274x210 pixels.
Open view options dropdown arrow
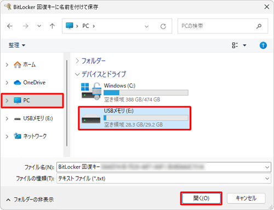[244, 45]
